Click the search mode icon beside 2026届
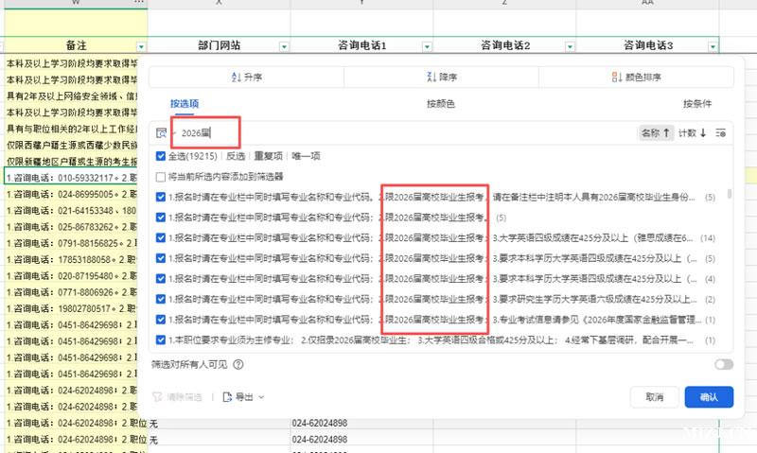This screenshot has height=453, width=757. click(x=162, y=133)
